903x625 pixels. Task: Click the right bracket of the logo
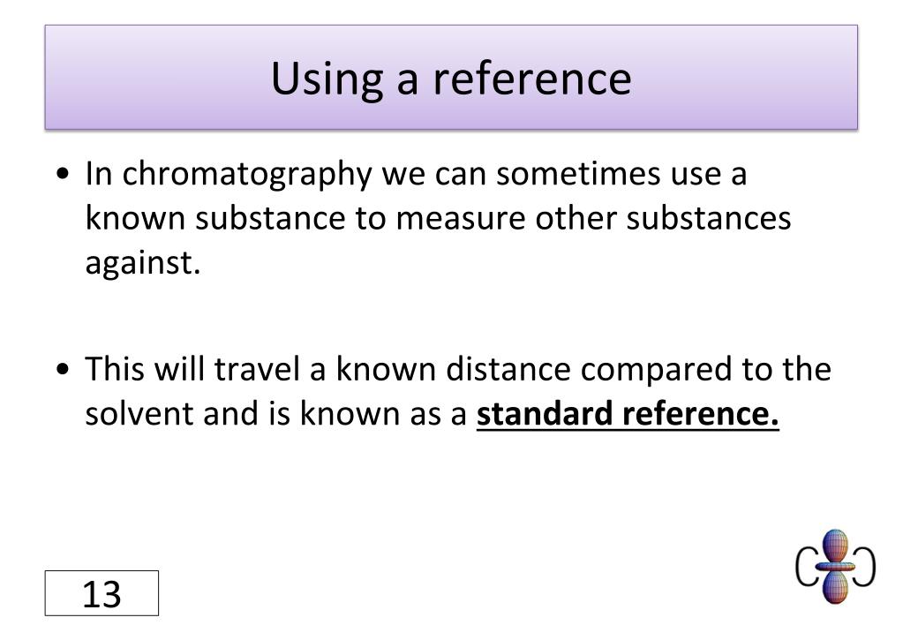click(866, 567)
